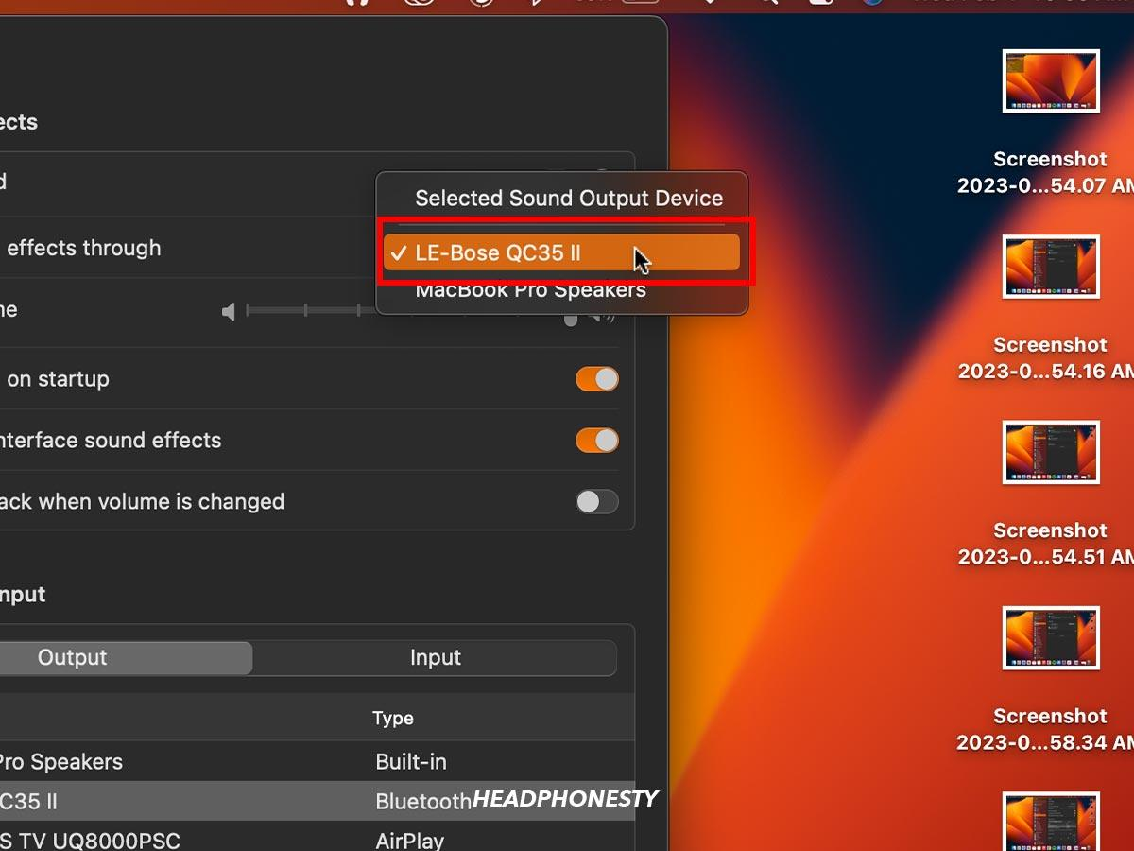
Task: Adjust the alert volume slider knob
Action: click(x=570, y=318)
